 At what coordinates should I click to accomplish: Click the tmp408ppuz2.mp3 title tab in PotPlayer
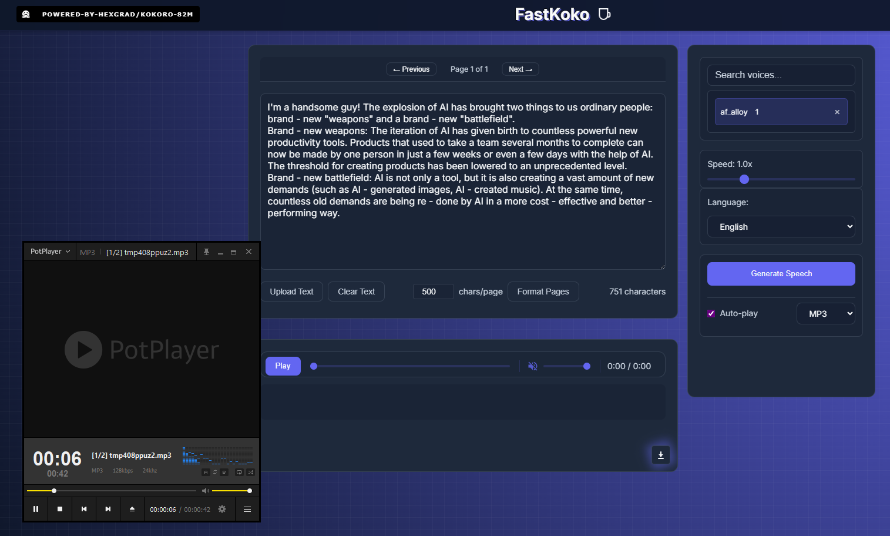pyautogui.click(x=147, y=252)
